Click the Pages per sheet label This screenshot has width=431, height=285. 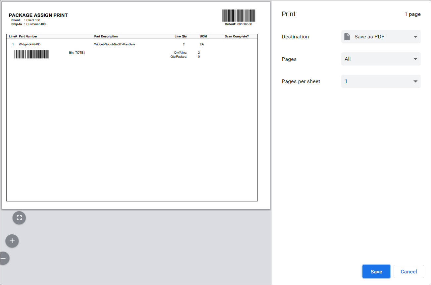(x=301, y=81)
